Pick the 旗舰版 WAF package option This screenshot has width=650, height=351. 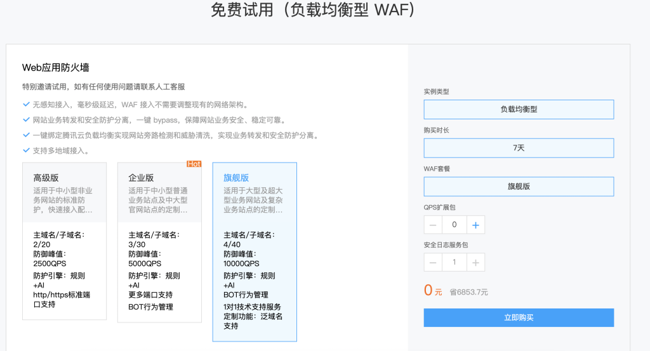coord(519,187)
